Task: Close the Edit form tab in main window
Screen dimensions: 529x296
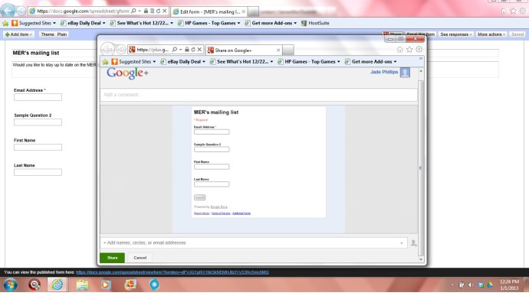Action: [x=244, y=11]
